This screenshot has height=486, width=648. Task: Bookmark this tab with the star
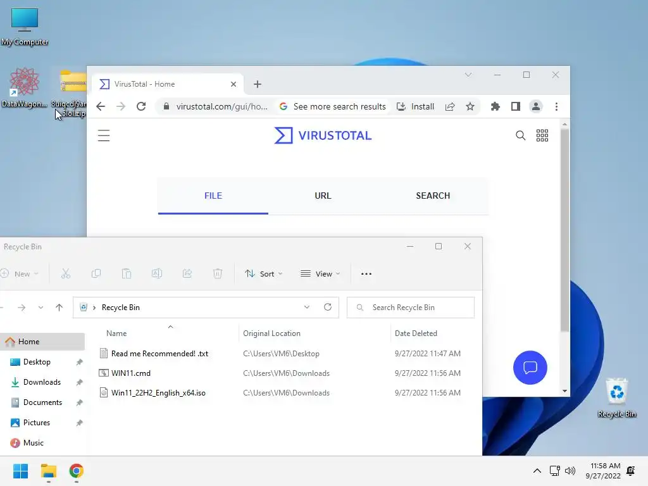click(x=470, y=106)
